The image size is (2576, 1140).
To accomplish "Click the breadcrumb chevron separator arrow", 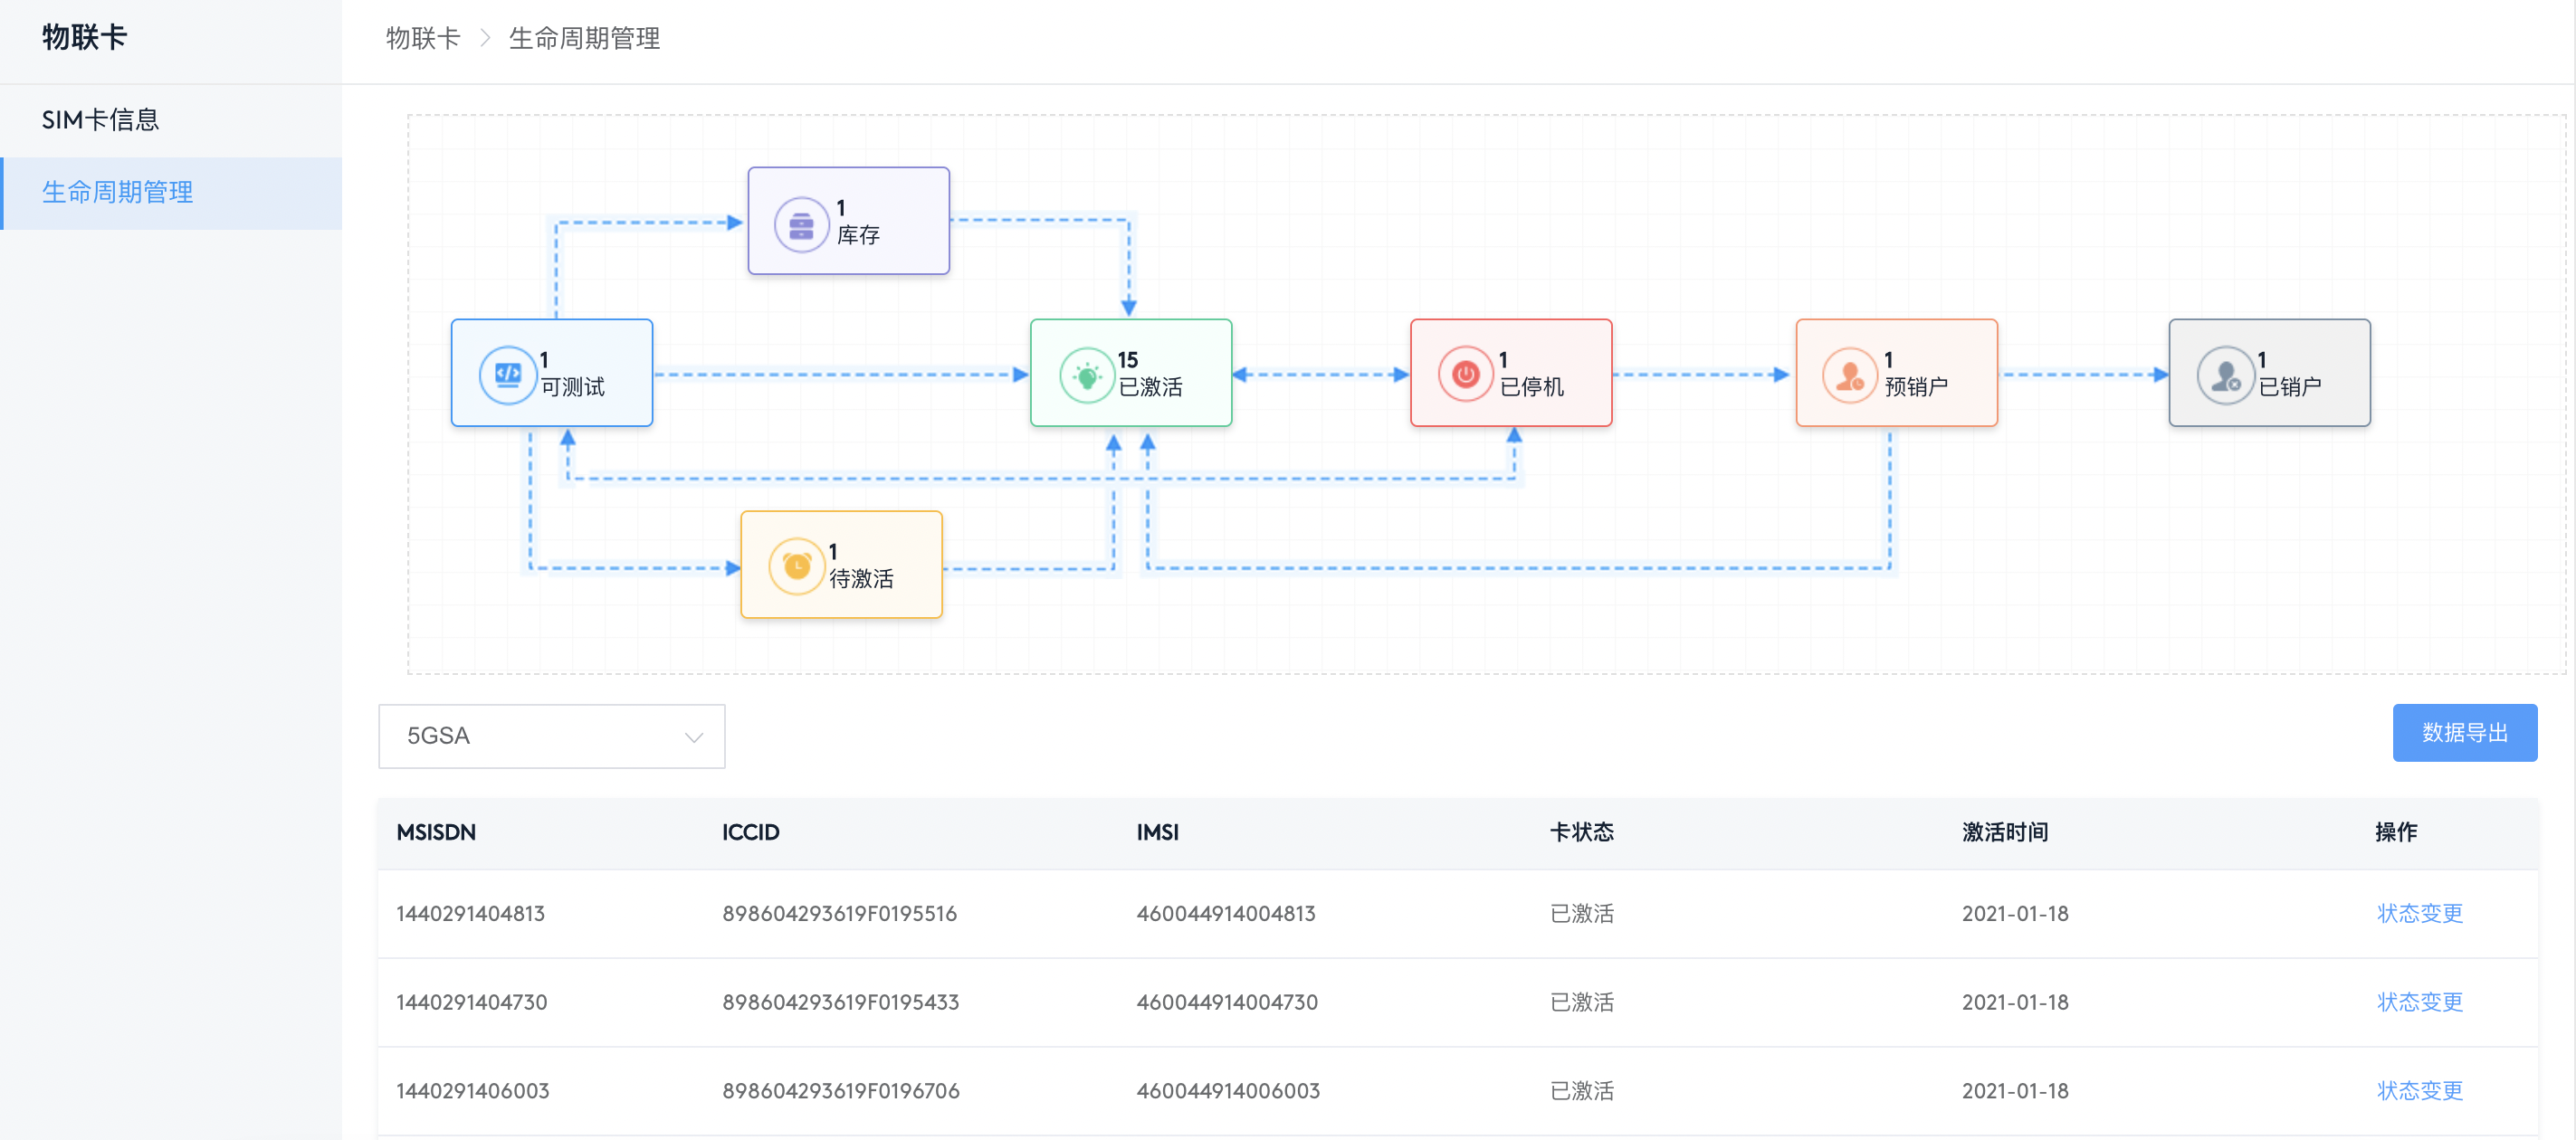I will click(x=485, y=38).
